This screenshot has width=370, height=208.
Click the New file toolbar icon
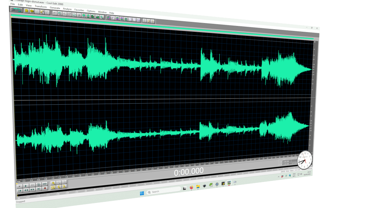click(x=26, y=11)
